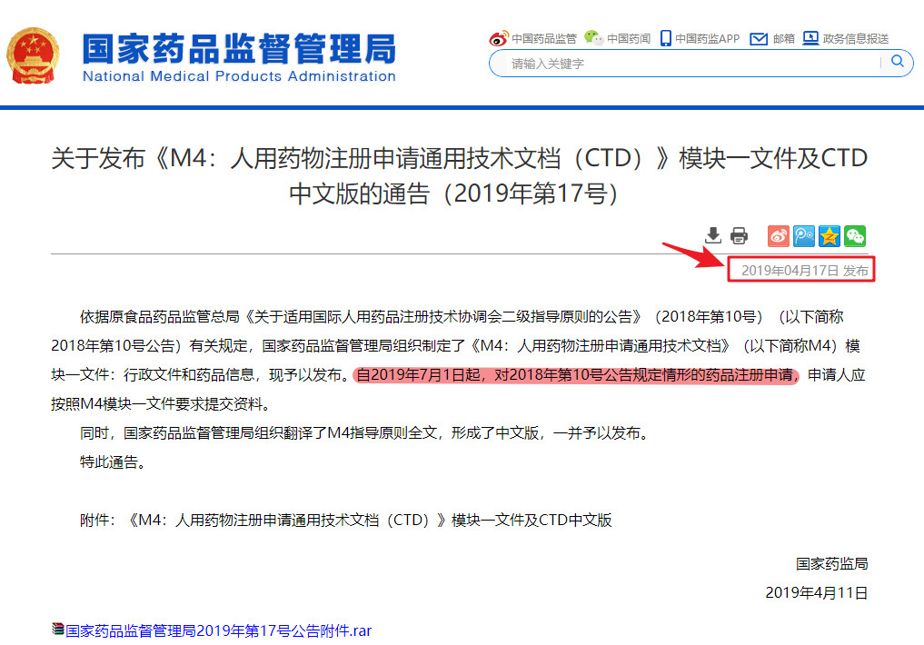The height and width of the screenshot is (645, 924).
Task: Click the QZone favorite star icon
Action: point(829,235)
